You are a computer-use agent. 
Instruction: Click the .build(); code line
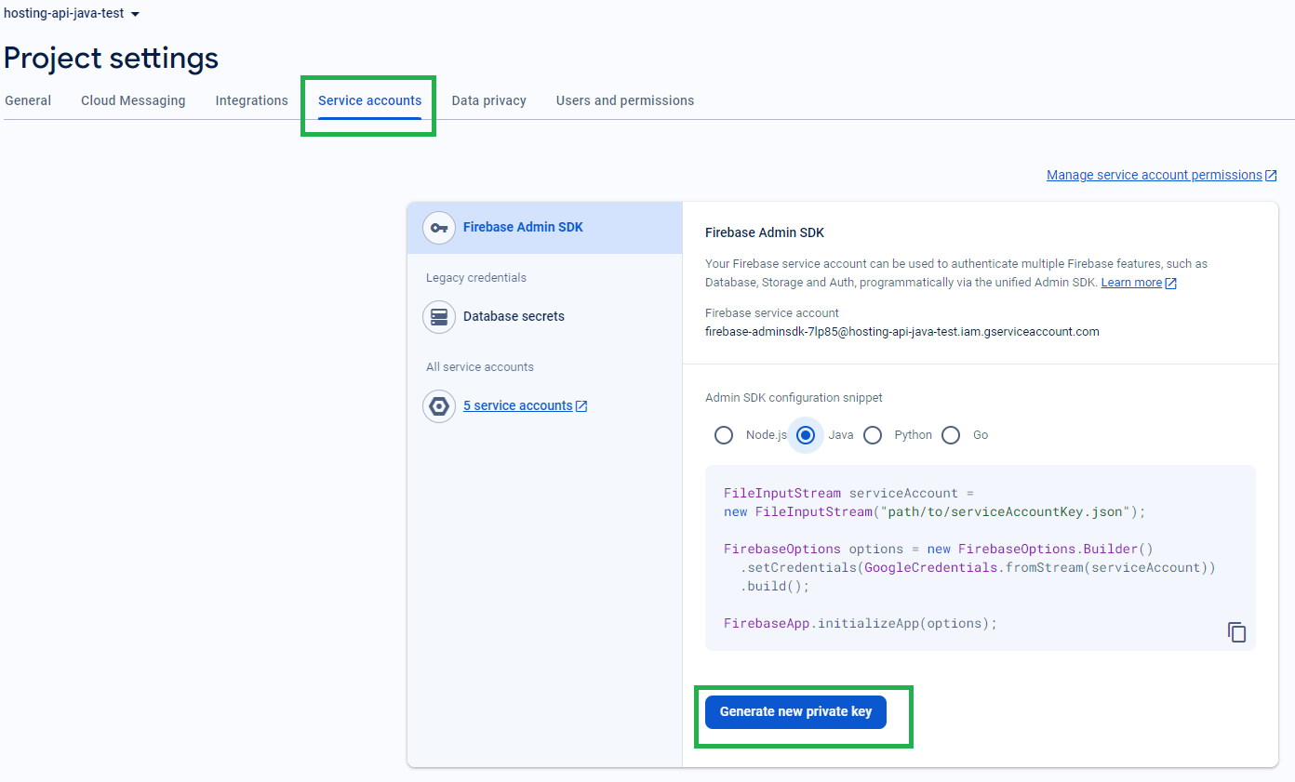[x=776, y=586]
